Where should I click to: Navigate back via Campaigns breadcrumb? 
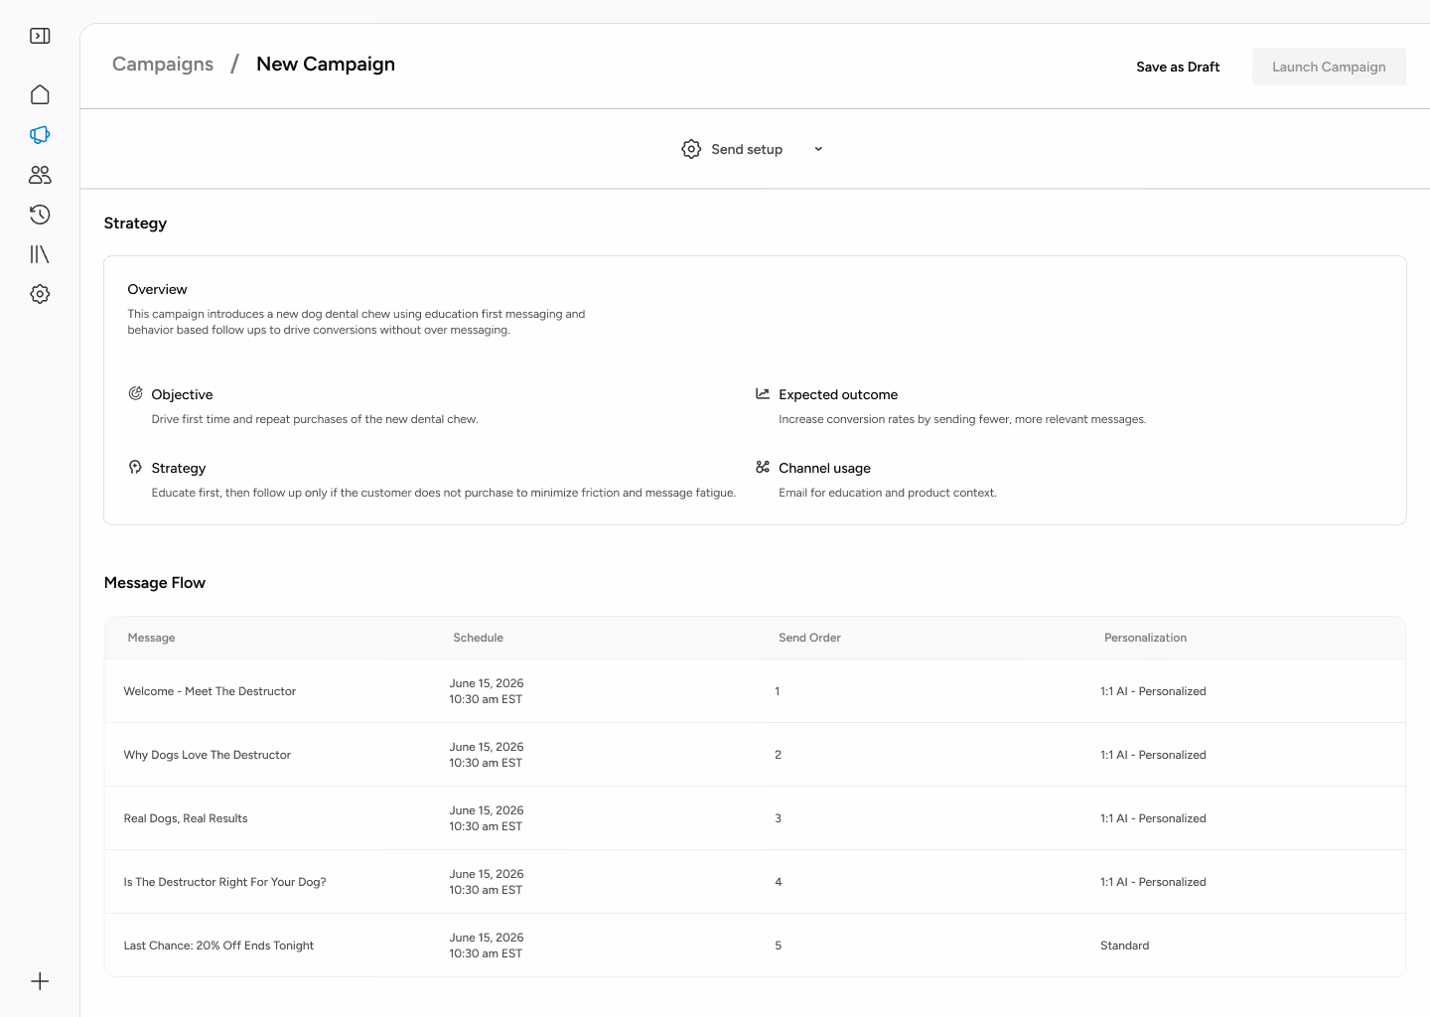pyautogui.click(x=163, y=64)
